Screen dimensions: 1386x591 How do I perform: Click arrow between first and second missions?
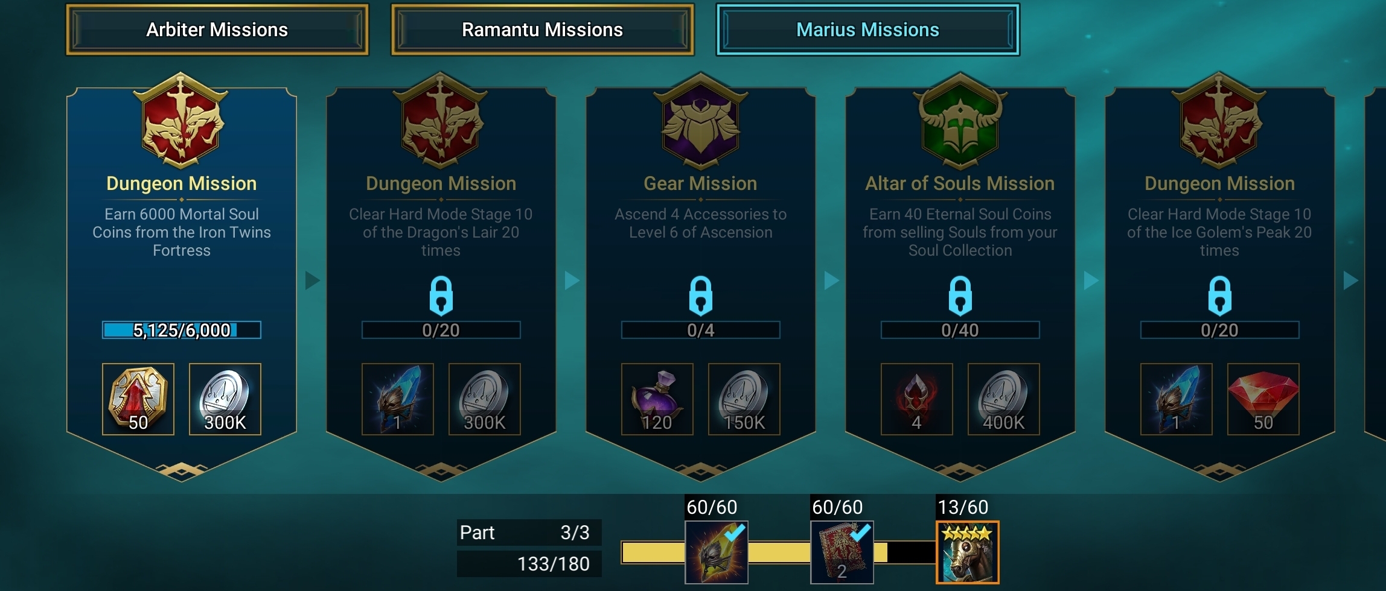pyautogui.click(x=312, y=280)
